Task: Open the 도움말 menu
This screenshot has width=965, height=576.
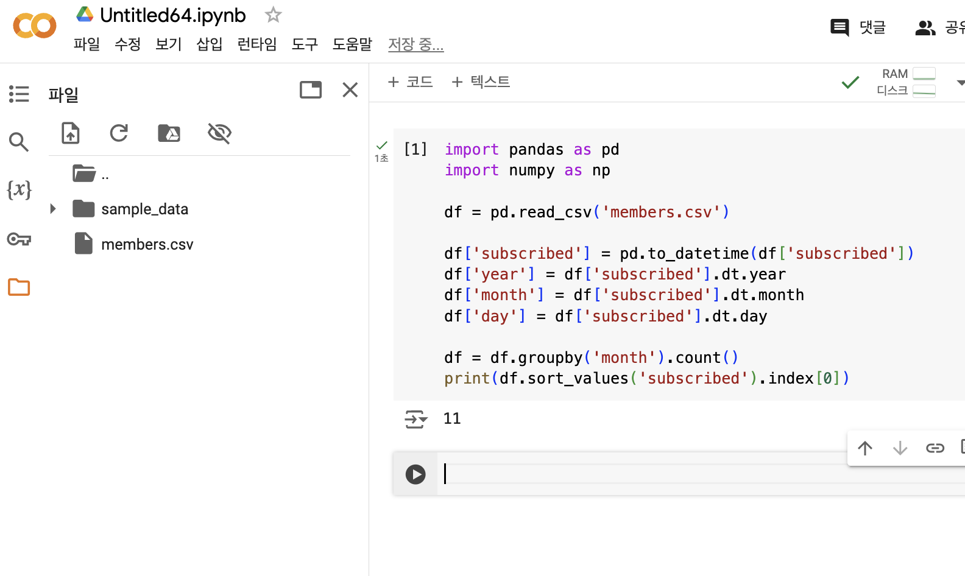Action: point(352,44)
